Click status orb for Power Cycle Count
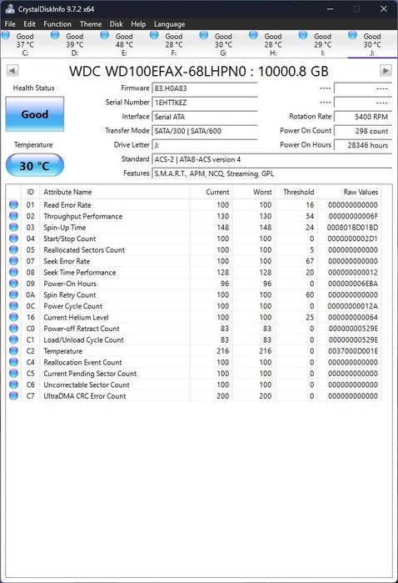398x583 pixels. (x=13, y=305)
